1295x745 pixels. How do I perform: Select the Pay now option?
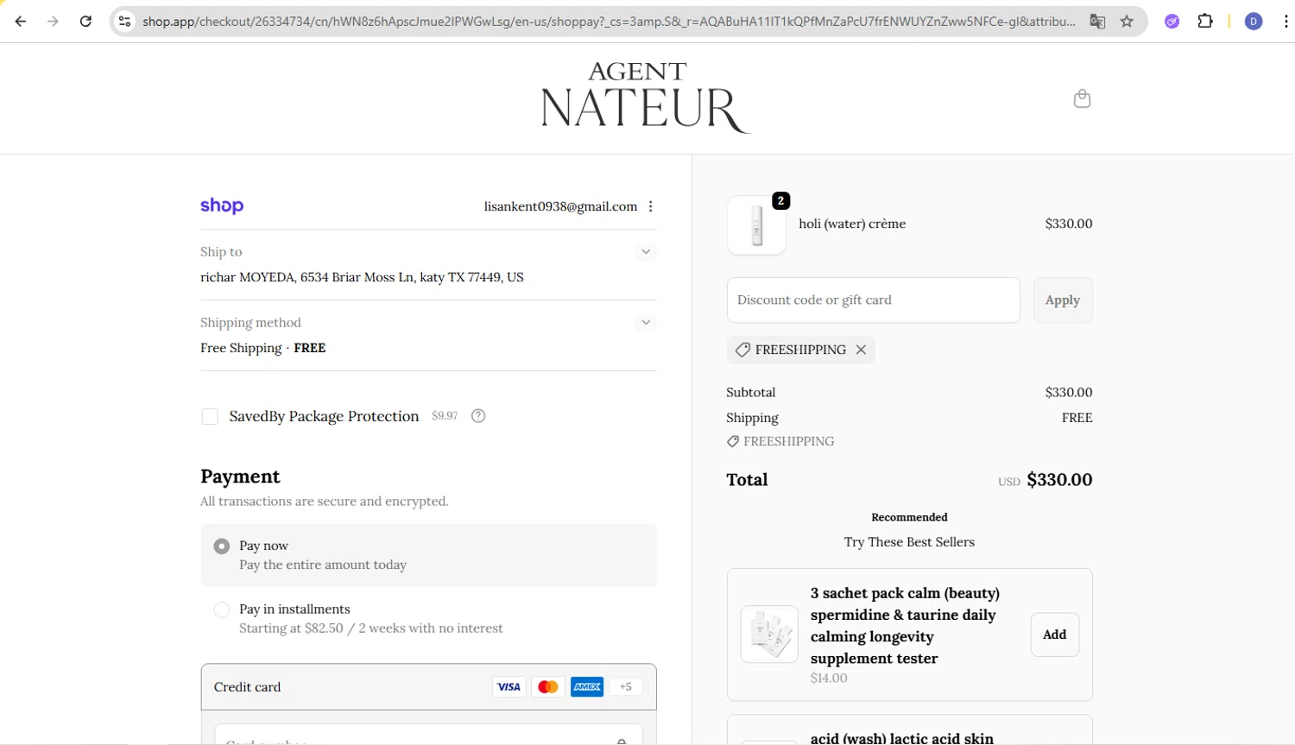pyautogui.click(x=222, y=546)
